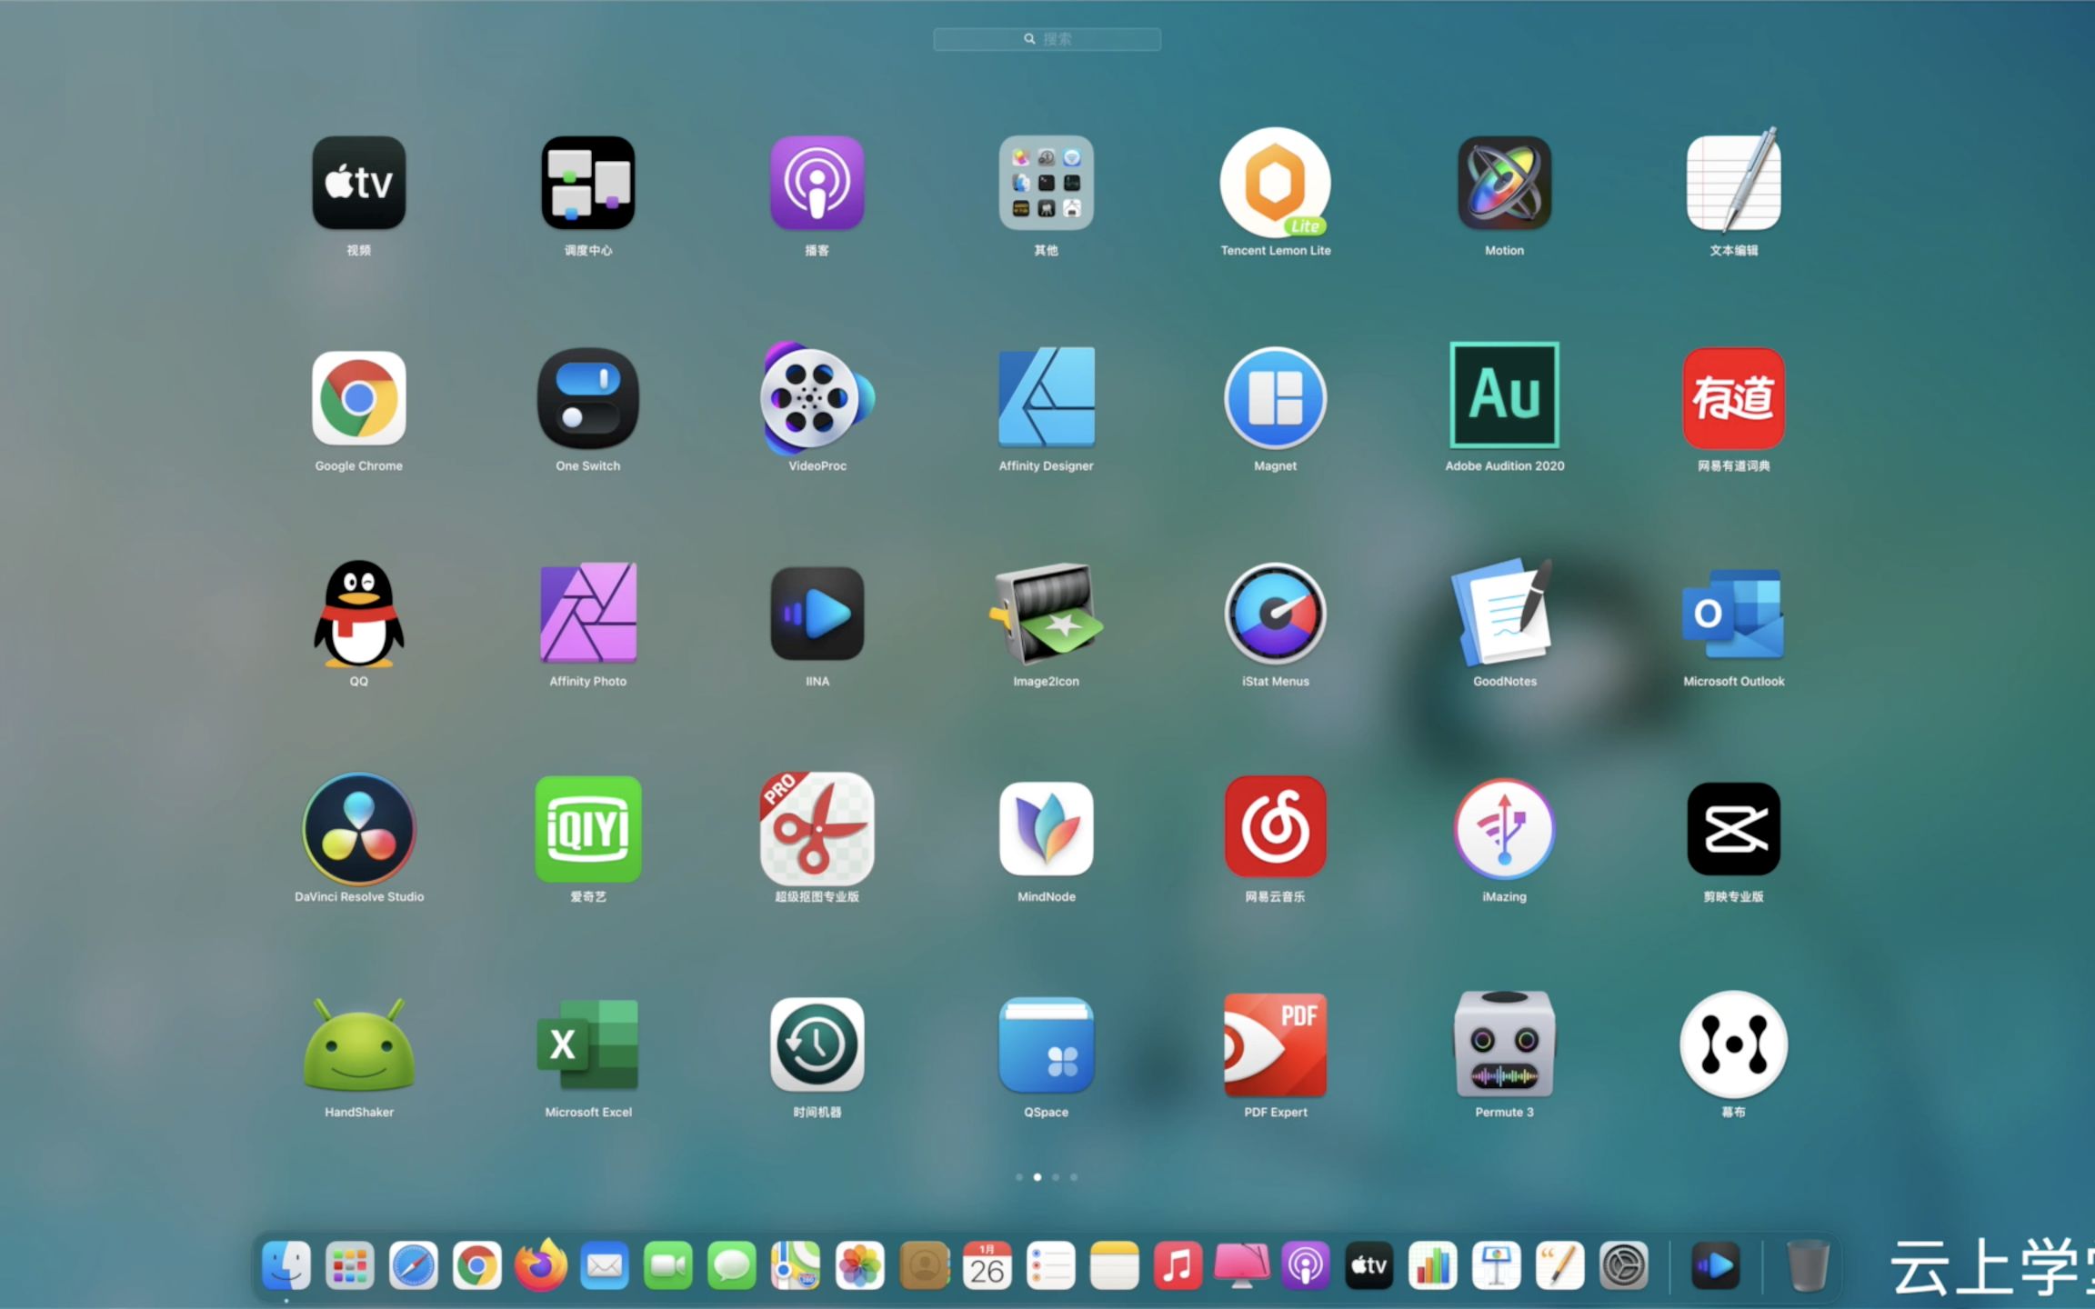Launch Permute 3
Image resolution: width=2095 pixels, height=1309 pixels.
pyautogui.click(x=1504, y=1045)
